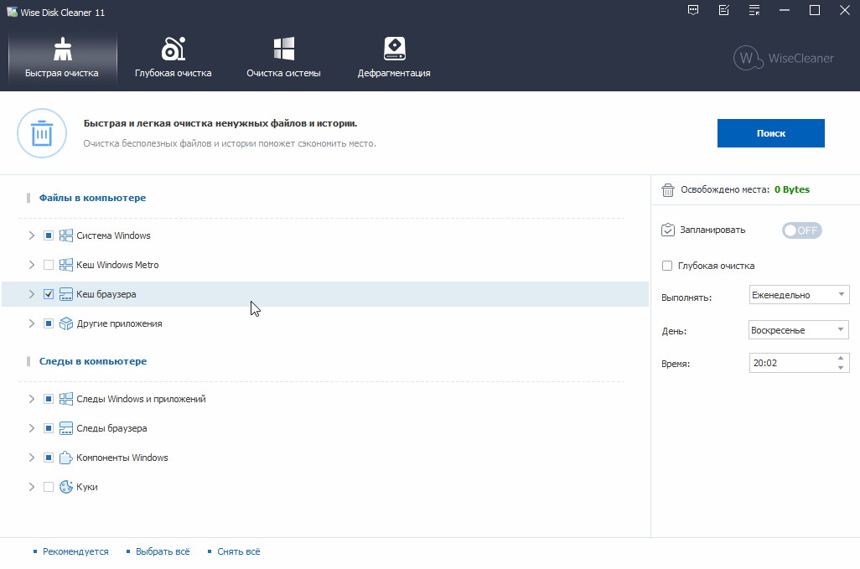Toggle the Компоненты Windows checkbox

(x=49, y=458)
